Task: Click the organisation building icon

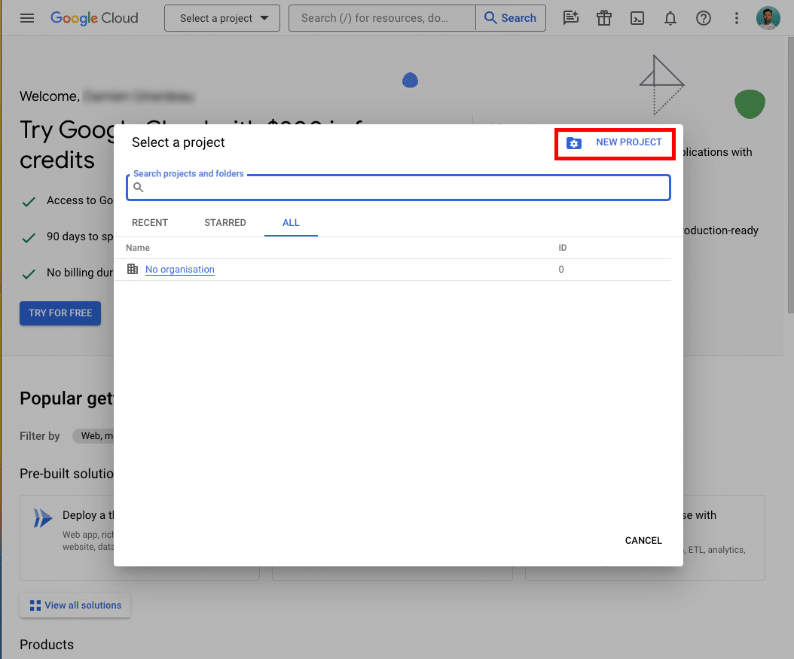Action: coord(133,269)
